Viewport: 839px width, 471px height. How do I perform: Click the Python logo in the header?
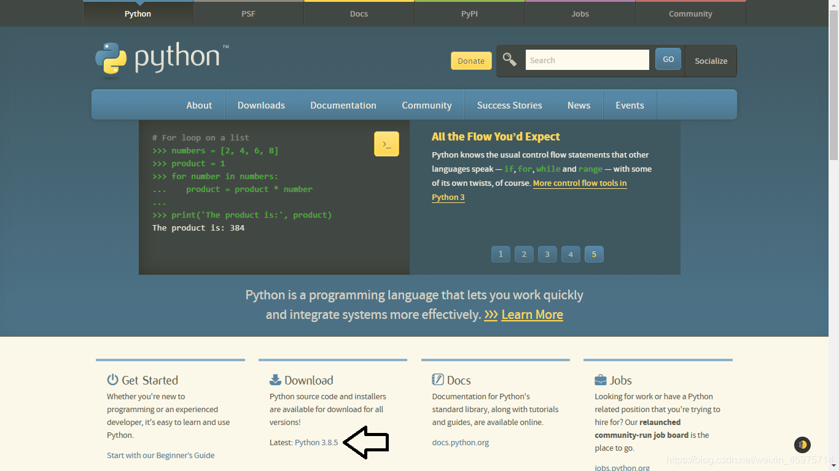click(162, 59)
